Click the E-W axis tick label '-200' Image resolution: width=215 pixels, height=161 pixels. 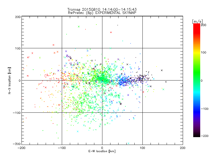[x=21, y=148]
